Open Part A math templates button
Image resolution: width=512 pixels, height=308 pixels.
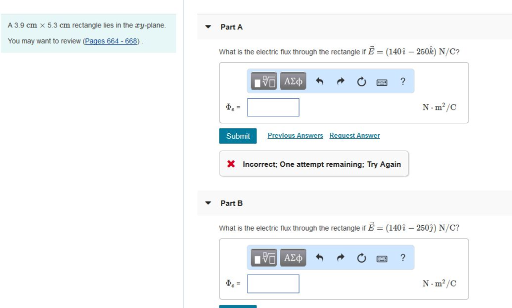pos(264,81)
